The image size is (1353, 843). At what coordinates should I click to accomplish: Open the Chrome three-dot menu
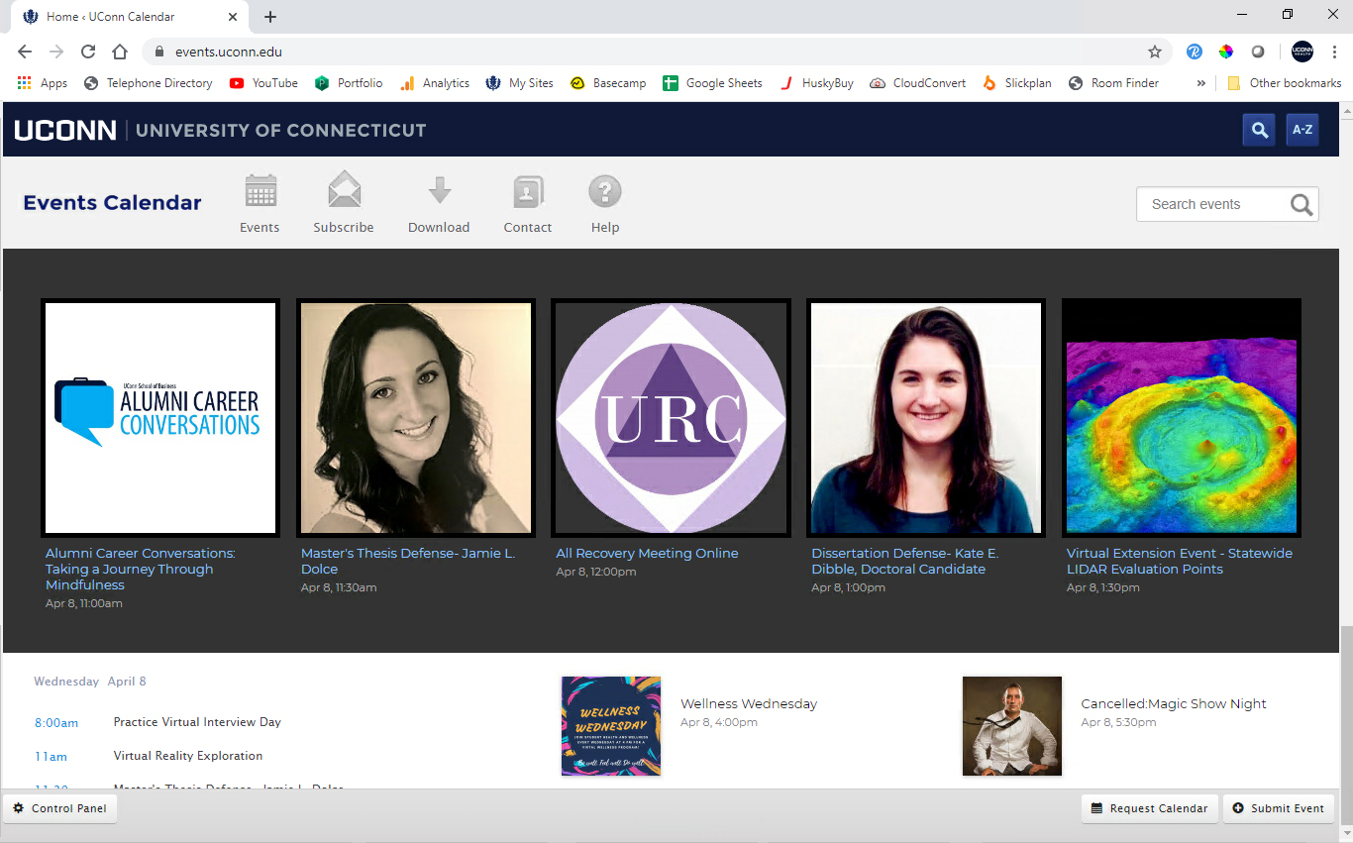(1334, 52)
